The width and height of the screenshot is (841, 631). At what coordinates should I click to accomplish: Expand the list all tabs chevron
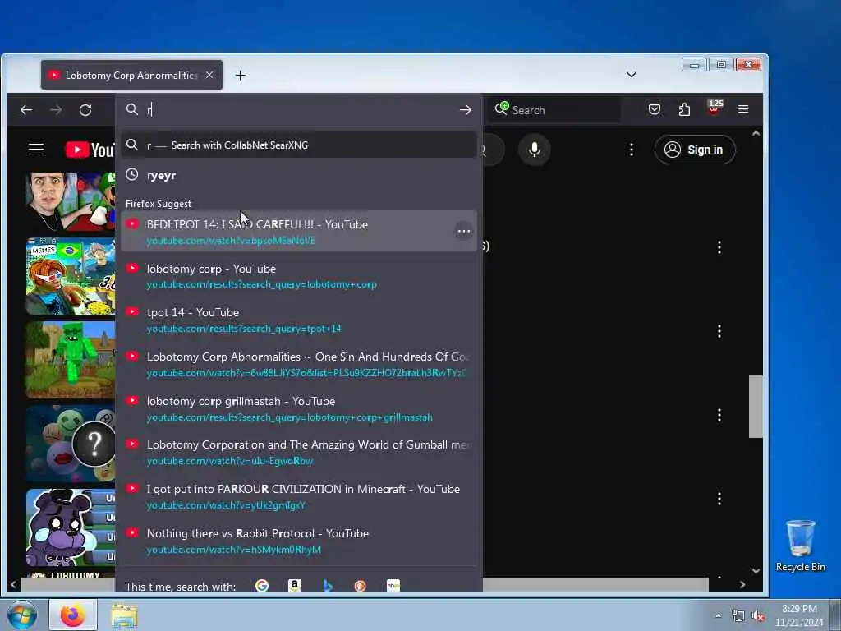[632, 75]
